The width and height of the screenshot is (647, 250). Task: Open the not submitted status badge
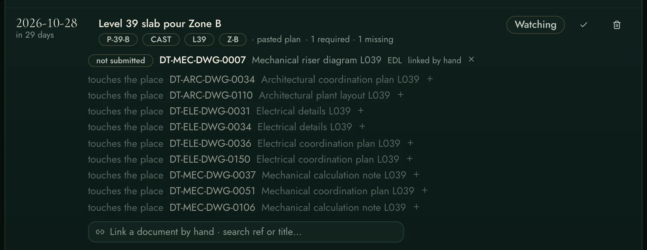pyautogui.click(x=121, y=61)
